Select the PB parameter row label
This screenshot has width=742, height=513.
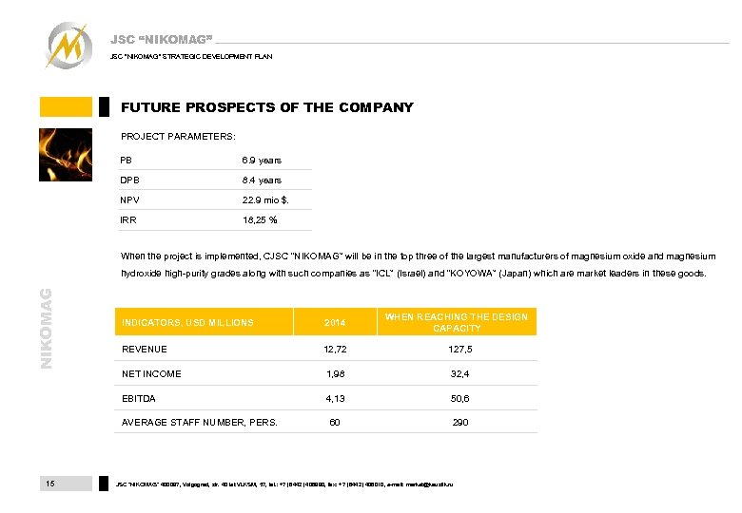click(x=127, y=160)
